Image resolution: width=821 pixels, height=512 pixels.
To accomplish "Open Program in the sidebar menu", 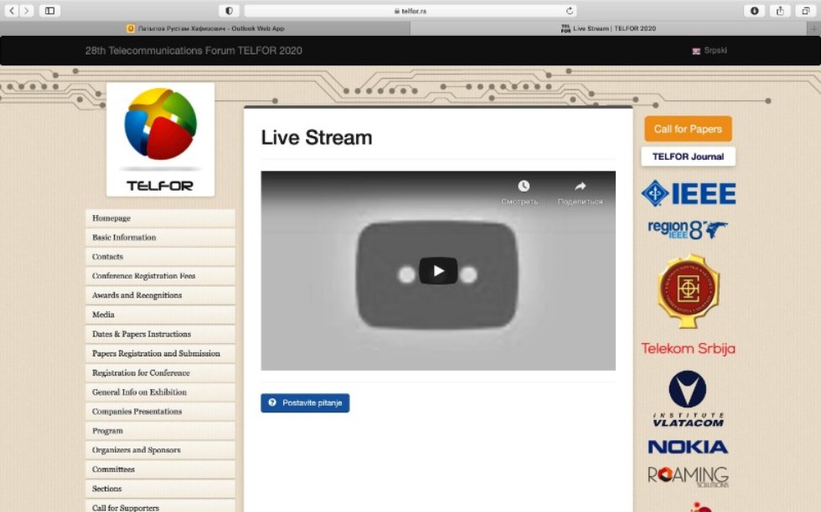I will pyautogui.click(x=107, y=431).
